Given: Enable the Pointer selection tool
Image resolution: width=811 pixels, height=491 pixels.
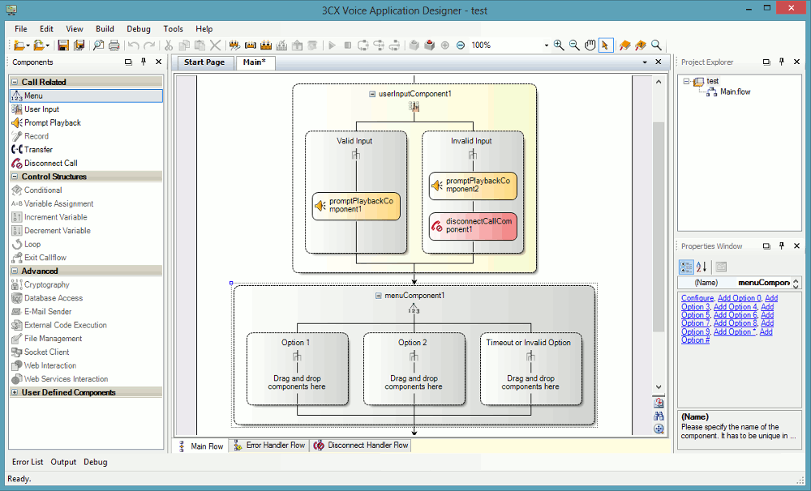Looking at the screenshot, I should click(x=605, y=45).
